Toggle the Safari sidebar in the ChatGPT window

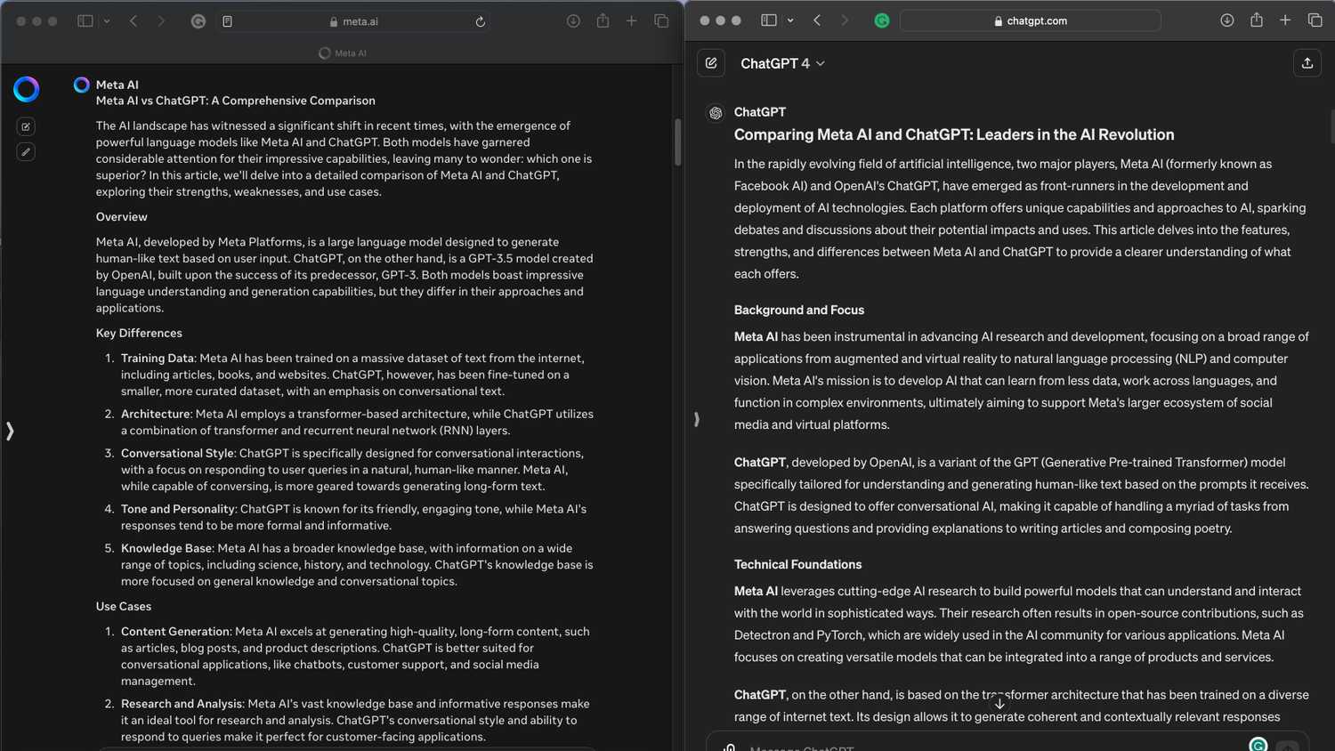[x=769, y=20]
